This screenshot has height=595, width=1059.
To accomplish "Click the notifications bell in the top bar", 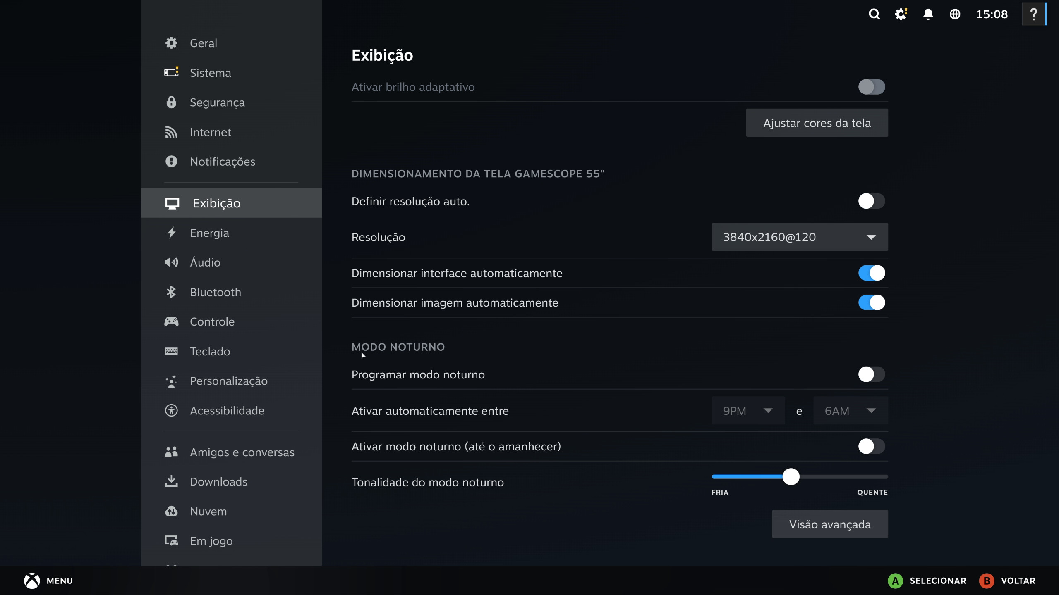I will (928, 14).
